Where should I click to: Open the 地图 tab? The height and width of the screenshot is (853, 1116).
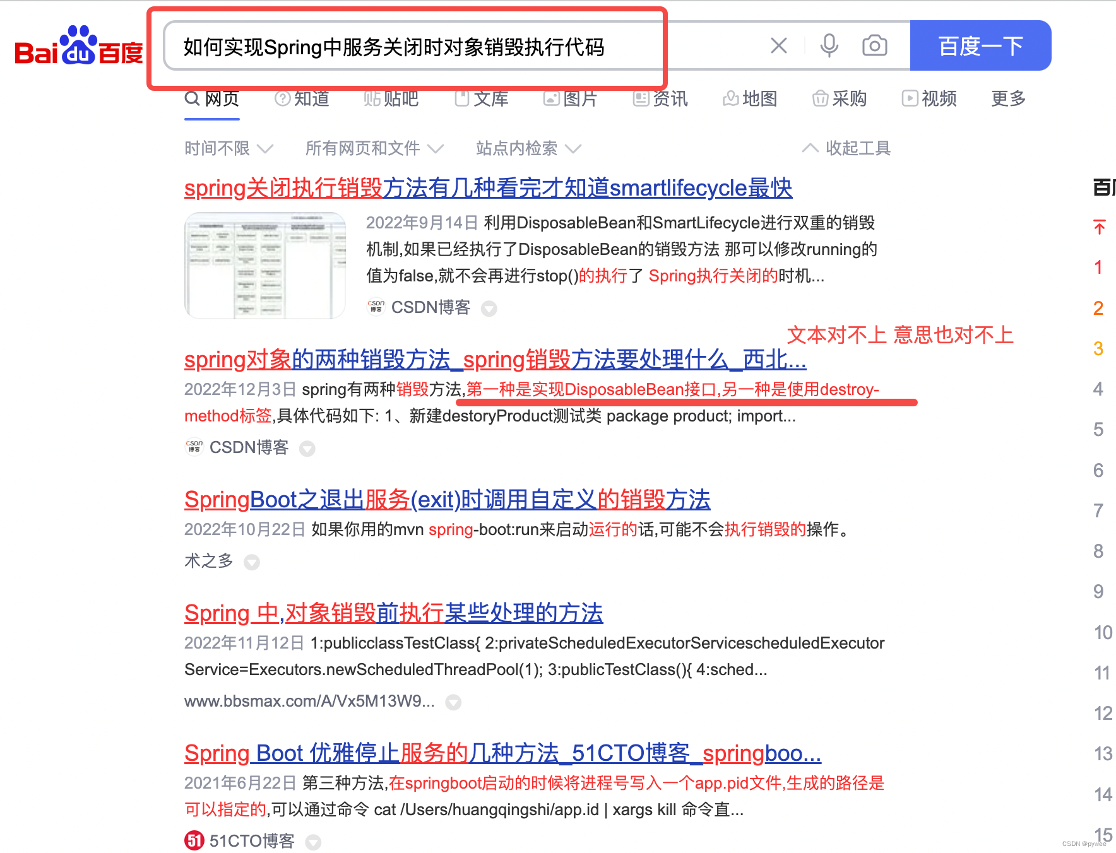coord(750,98)
